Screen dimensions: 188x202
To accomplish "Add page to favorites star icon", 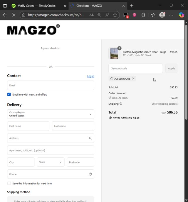I will click(115, 15).
